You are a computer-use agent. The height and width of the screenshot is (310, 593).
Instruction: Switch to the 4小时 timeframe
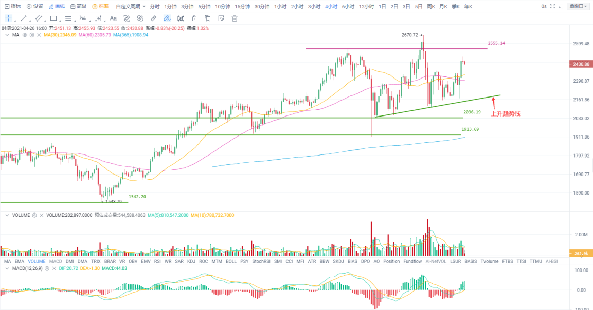click(x=331, y=7)
